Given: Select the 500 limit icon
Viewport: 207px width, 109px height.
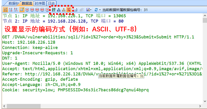Looking at the screenshot, I should click(42, 10).
